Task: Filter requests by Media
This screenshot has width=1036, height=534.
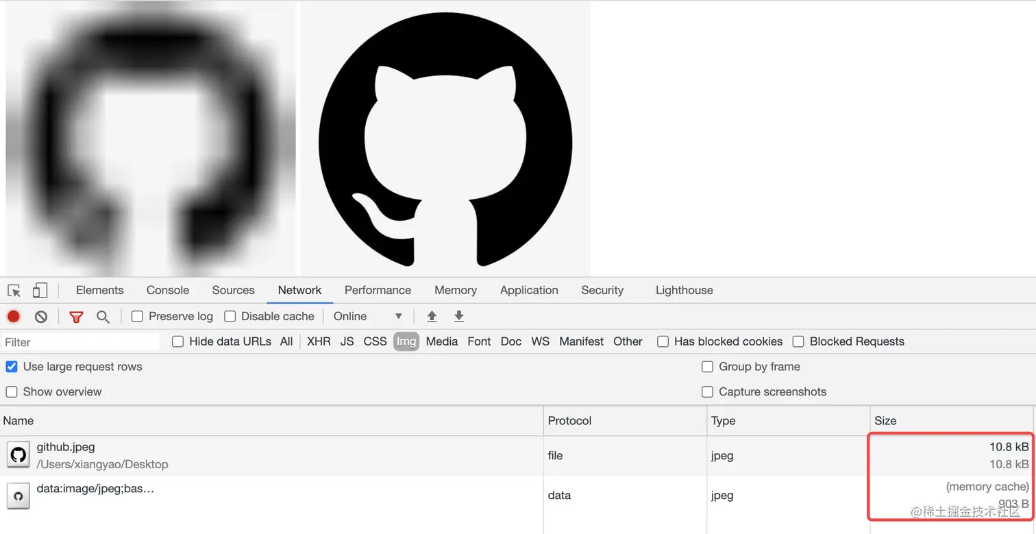Action: coord(442,341)
